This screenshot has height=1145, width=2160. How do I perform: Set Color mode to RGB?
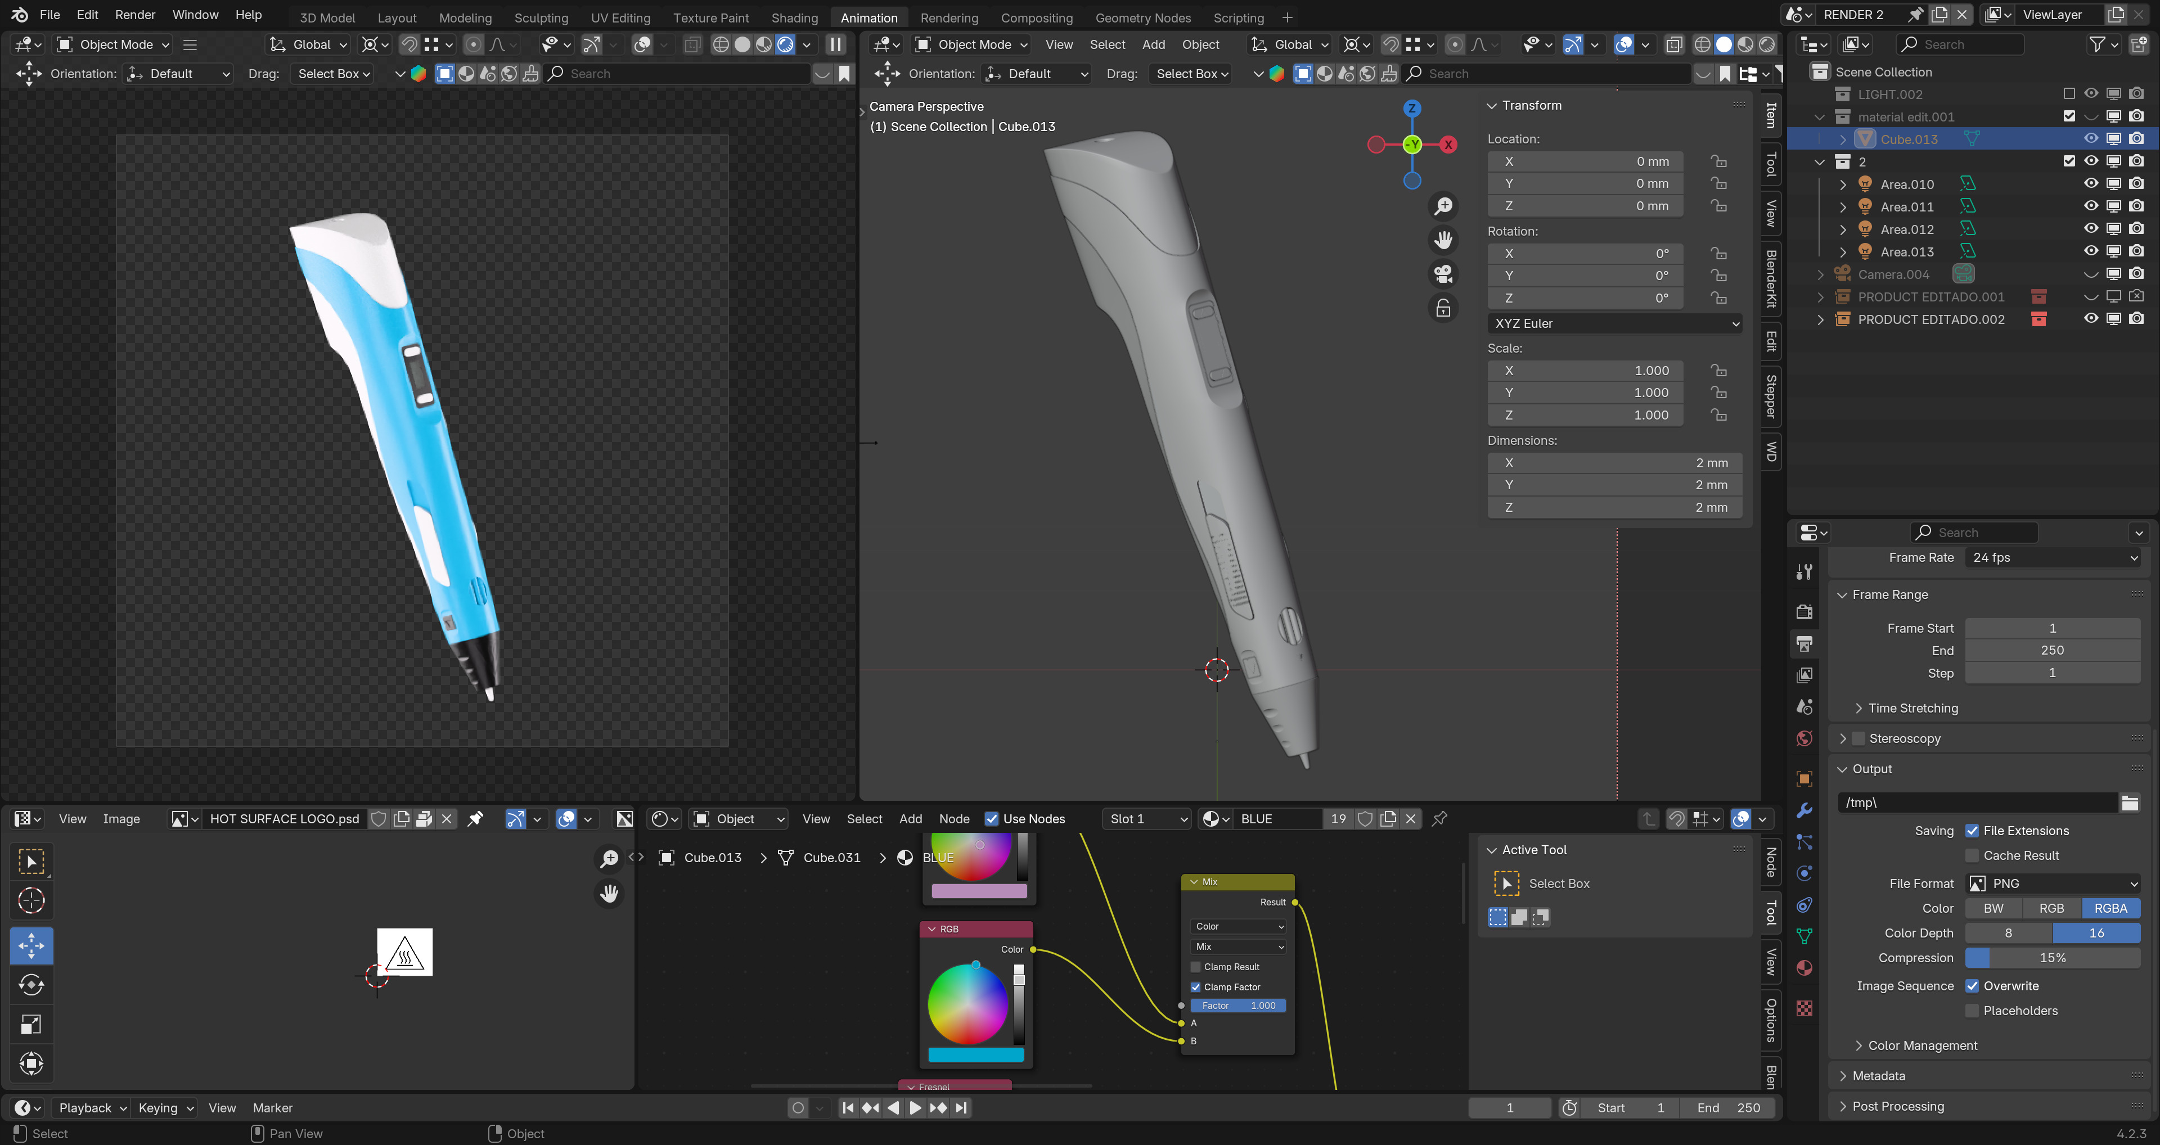tap(2051, 908)
